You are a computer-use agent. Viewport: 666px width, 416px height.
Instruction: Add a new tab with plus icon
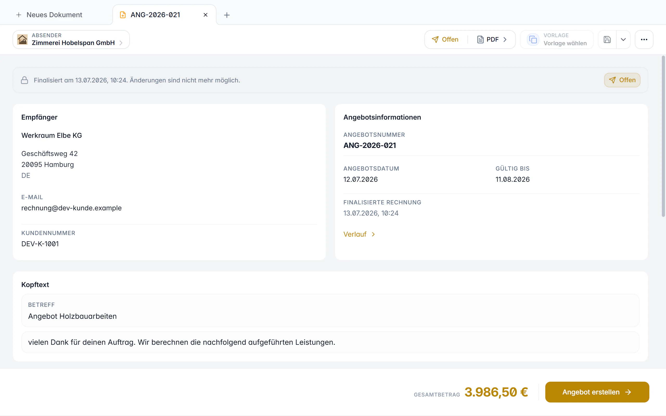(227, 15)
